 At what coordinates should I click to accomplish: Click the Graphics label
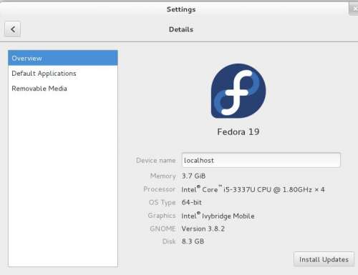pos(162,216)
